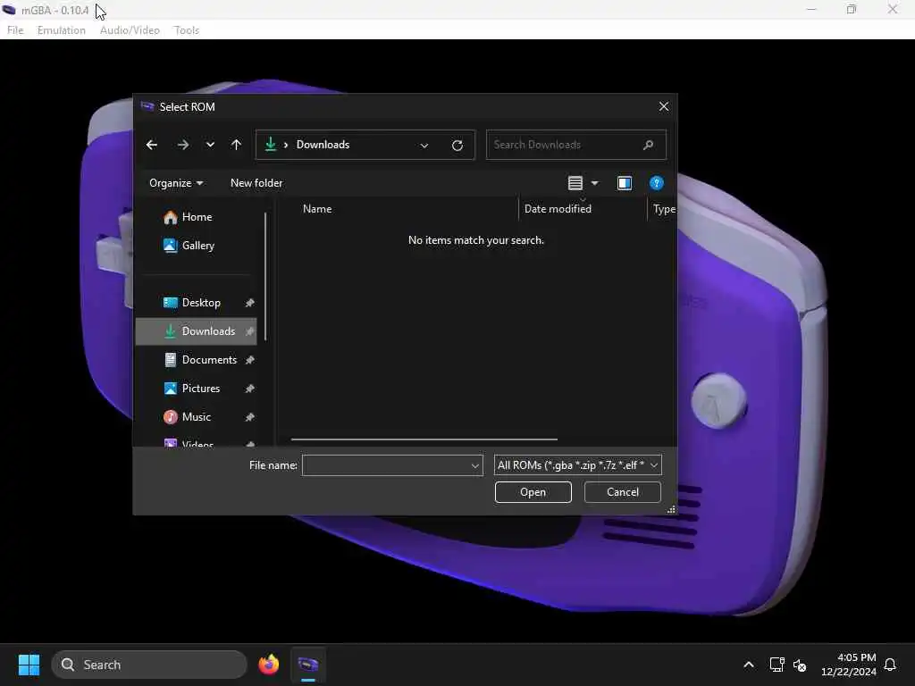
Task: Click the pin icon beside Pictures
Action: click(x=250, y=389)
